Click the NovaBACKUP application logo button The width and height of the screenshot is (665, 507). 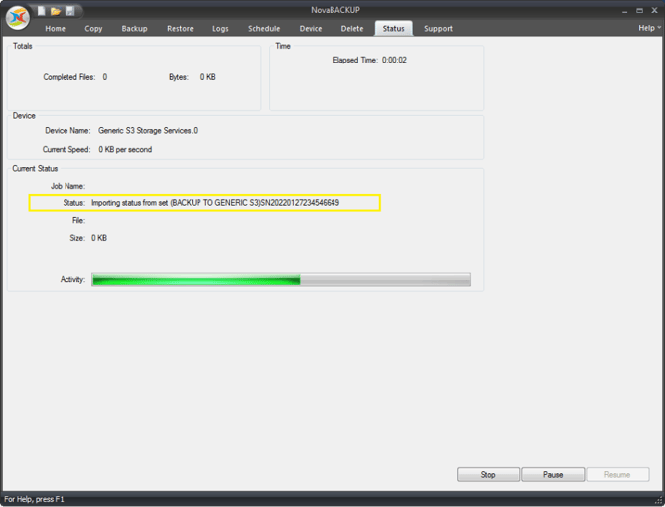[17, 19]
